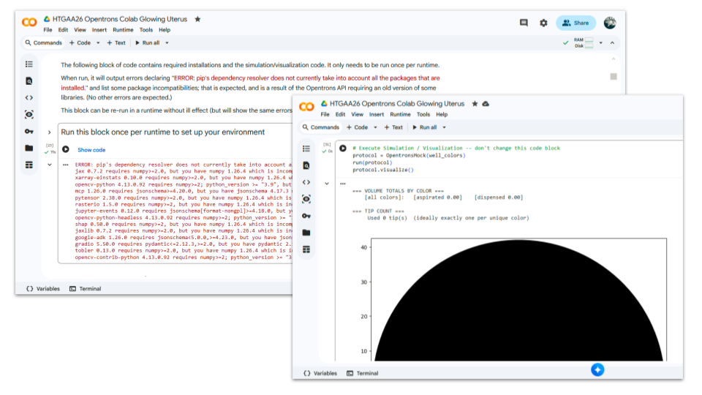Expand the setup section chevron in back window

(x=49, y=132)
